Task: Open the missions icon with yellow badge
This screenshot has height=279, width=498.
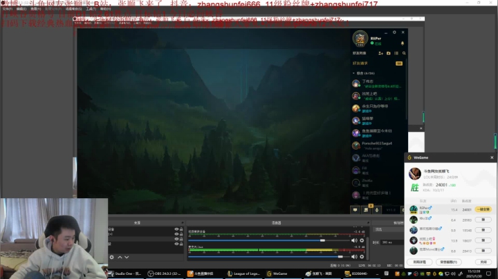Action: tap(366, 209)
